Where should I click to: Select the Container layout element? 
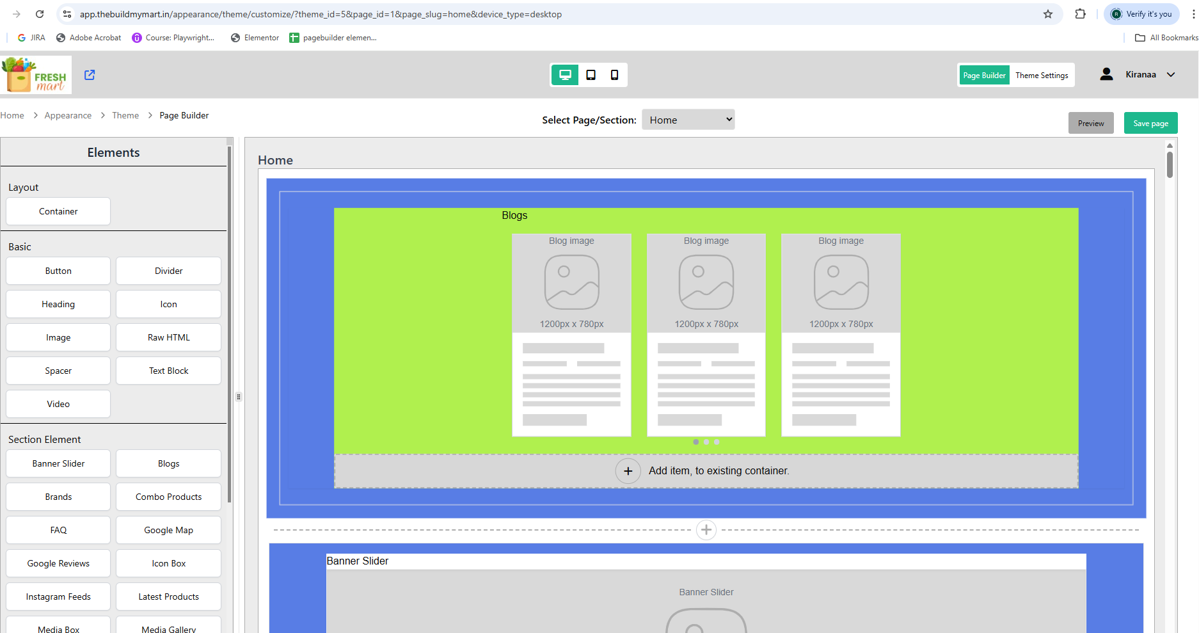coord(58,211)
